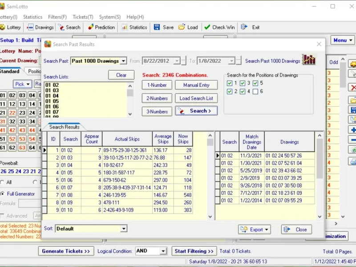The height and width of the screenshot is (267, 356).
Task: Click the Search Lists scrollbar down arrow
Action: point(130,114)
